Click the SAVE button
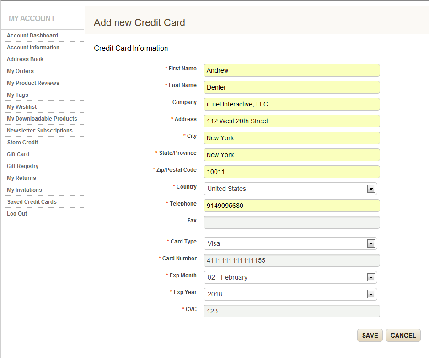Screen dimensions: 429x359 point(370,336)
